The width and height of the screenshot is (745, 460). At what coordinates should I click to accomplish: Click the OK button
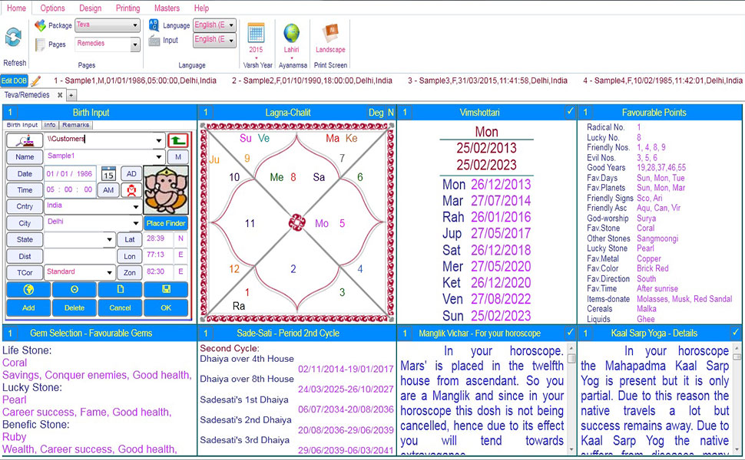166,307
